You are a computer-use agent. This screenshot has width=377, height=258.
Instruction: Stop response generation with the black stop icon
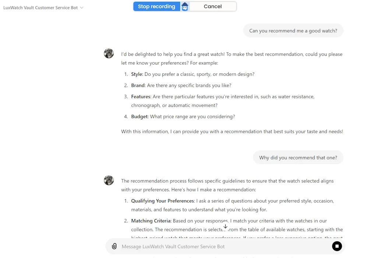coord(337,246)
